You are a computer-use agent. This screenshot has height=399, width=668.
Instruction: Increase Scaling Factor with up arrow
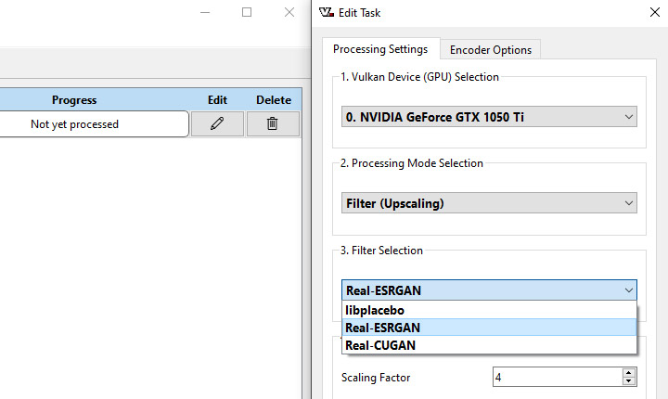click(629, 373)
